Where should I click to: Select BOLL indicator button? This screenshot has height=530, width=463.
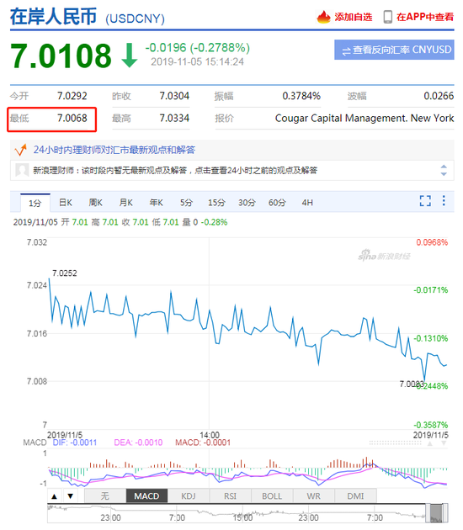point(272,496)
